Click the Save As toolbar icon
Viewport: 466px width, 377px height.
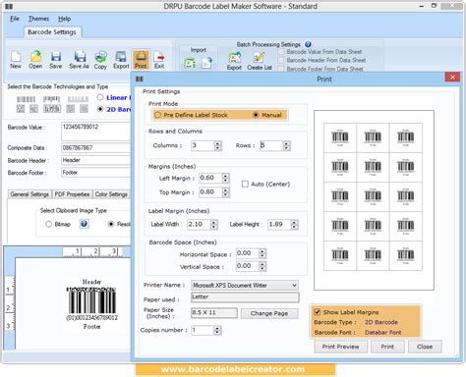[80, 57]
